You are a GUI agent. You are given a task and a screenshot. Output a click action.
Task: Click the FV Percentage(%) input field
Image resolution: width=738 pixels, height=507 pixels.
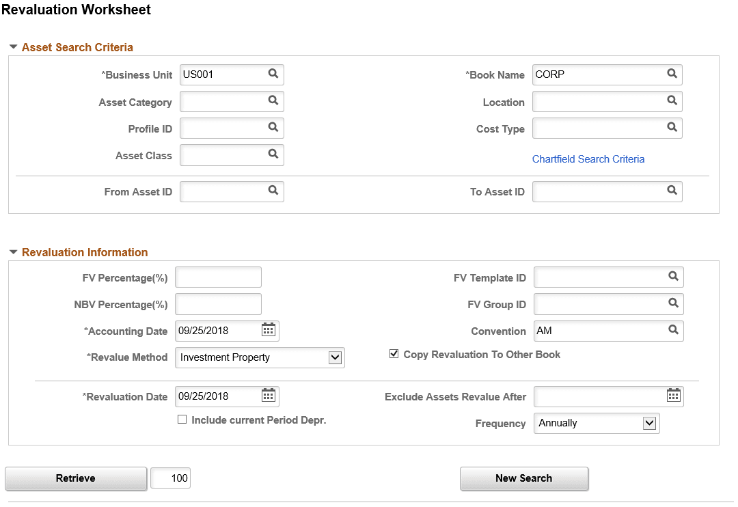tap(218, 277)
